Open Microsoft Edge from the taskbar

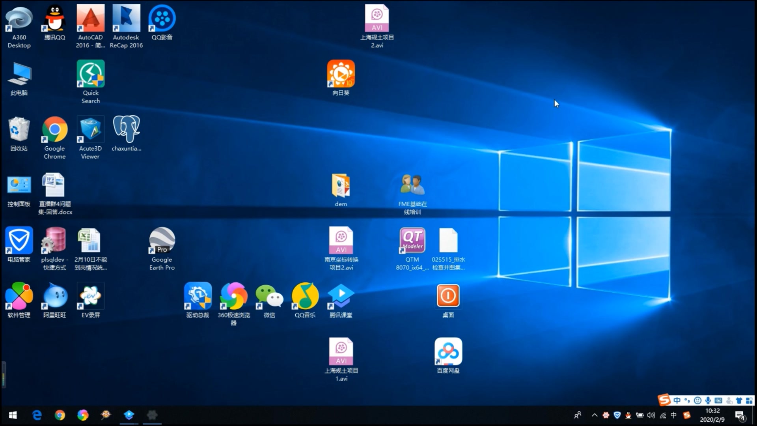click(37, 415)
